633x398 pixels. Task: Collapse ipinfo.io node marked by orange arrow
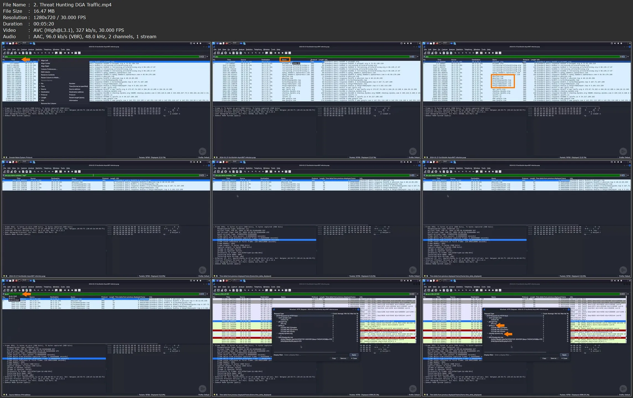coord(488,326)
